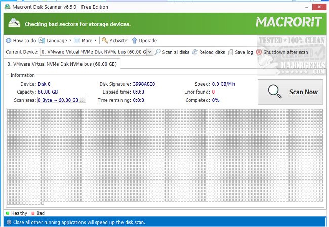
Task: Open the Language dropdown menu
Action: [56, 41]
